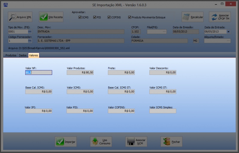Open Tipo de Mov. lookup ellipsis
The height and width of the screenshot is (153, 239).
point(30,31)
